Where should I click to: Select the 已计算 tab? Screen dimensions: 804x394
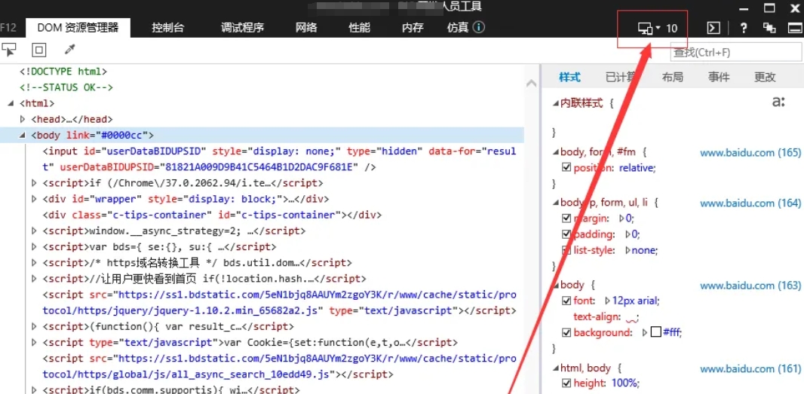(621, 78)
